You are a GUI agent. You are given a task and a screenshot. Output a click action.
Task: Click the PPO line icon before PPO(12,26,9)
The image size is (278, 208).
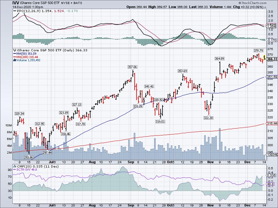pos(15,11)
